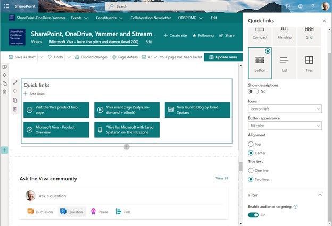Select One line title text option
This screenshot has width=332, height=226.
click(251, 170)
